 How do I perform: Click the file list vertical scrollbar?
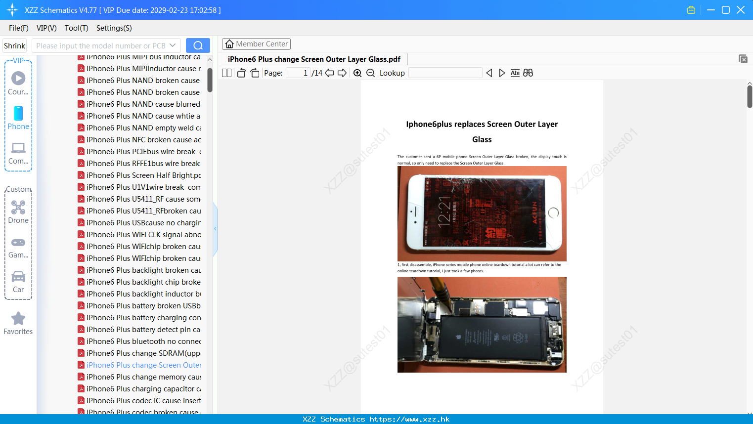pyautogui.click(x=210, y=79)
